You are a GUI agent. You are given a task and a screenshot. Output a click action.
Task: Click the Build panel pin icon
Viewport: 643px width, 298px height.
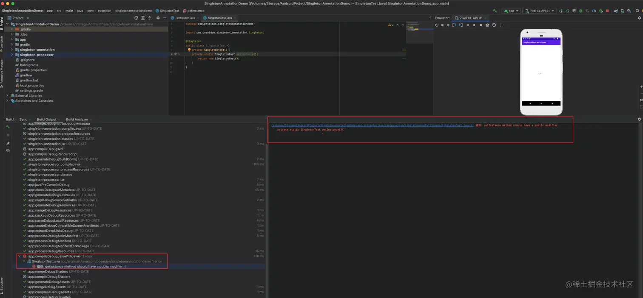click(8, 144)
